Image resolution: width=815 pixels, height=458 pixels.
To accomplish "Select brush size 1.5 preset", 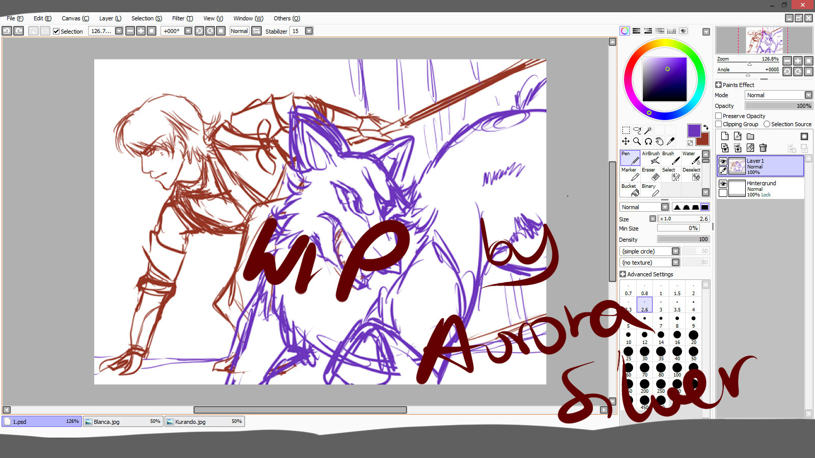I will (677, 289).
